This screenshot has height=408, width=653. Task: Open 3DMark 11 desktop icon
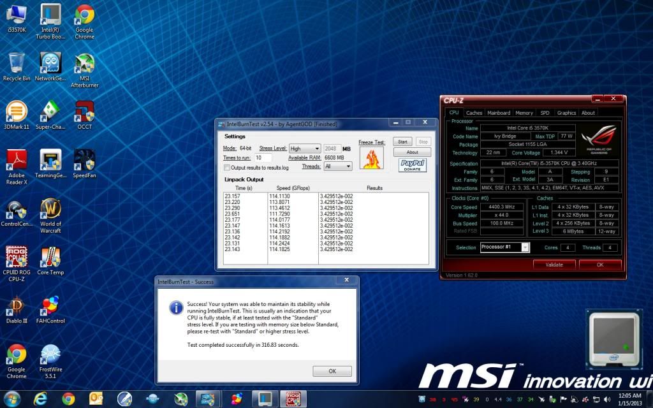[17, 115]
